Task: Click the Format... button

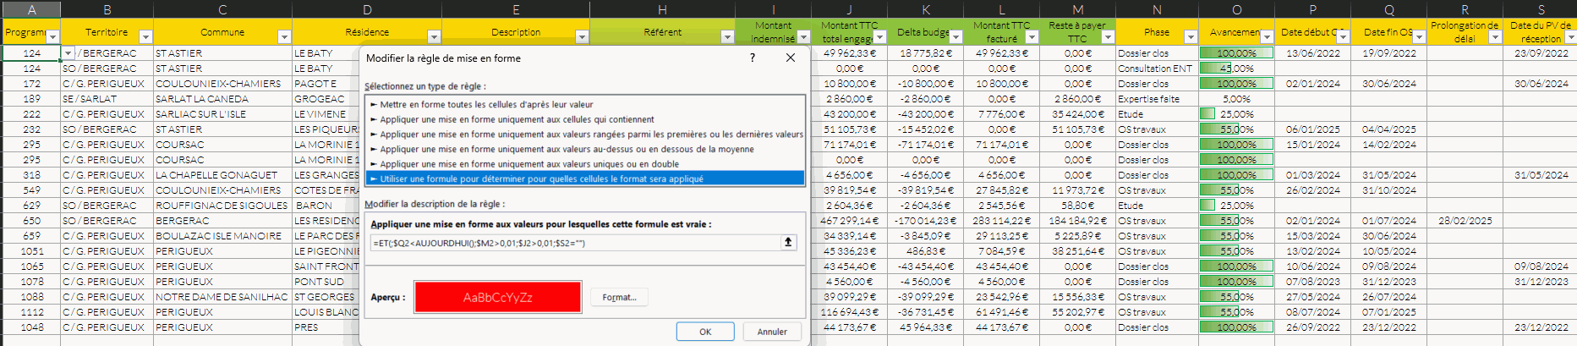Action: click(x=619, y=297)
